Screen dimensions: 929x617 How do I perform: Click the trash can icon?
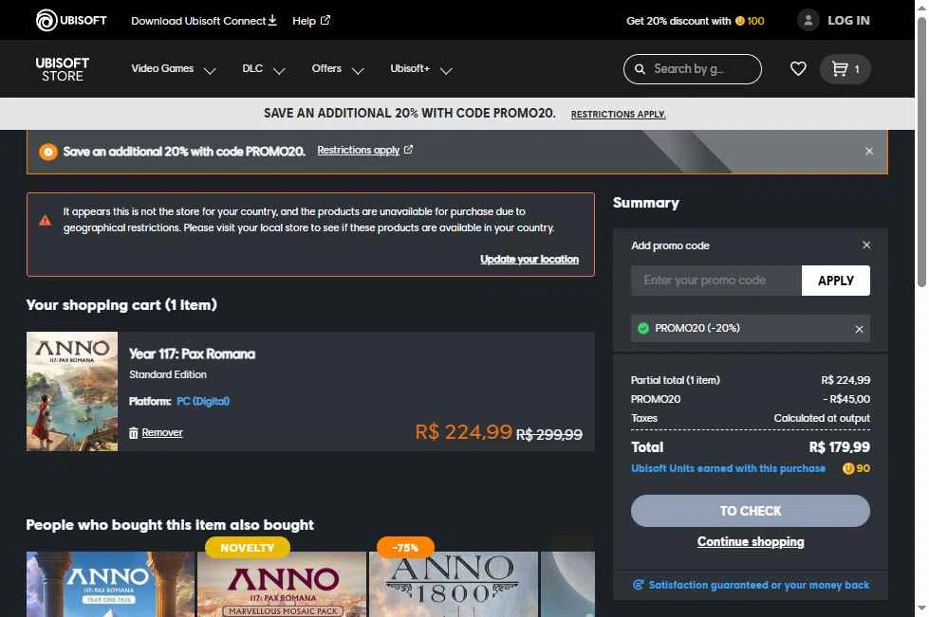click(x=133, y=432)
